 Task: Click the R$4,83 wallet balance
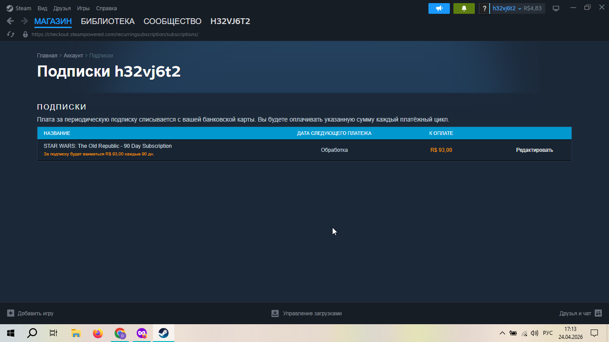point(533,8)
